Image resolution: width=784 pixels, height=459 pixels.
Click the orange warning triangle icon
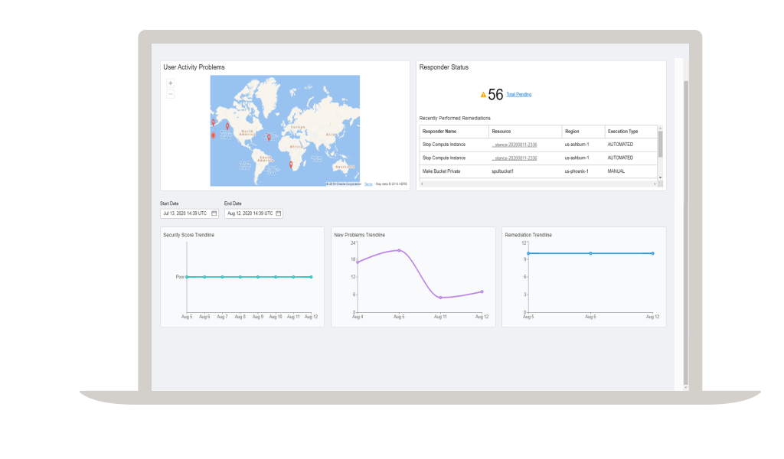[x=483, y=95]
